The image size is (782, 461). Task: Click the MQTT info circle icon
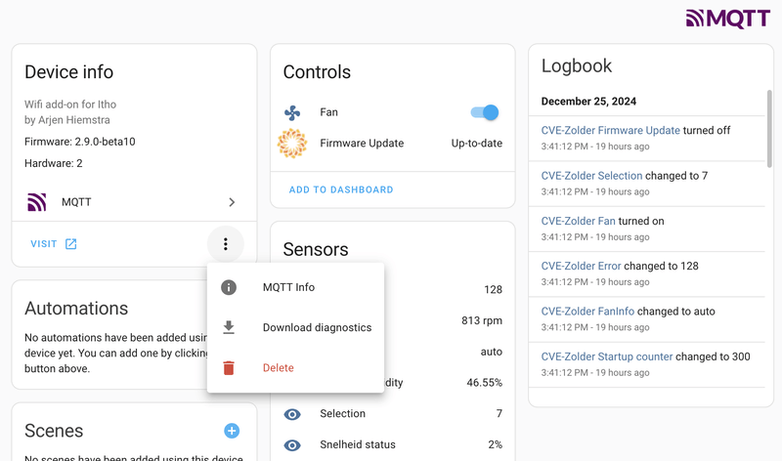(x=229, y=287)
